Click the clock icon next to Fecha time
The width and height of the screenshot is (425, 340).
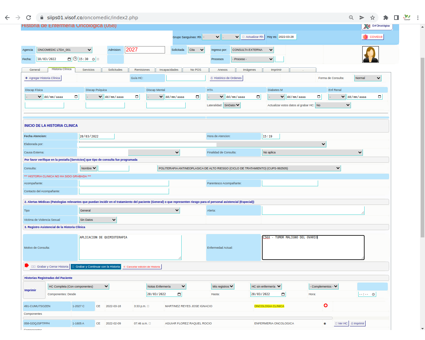(75, 59)
